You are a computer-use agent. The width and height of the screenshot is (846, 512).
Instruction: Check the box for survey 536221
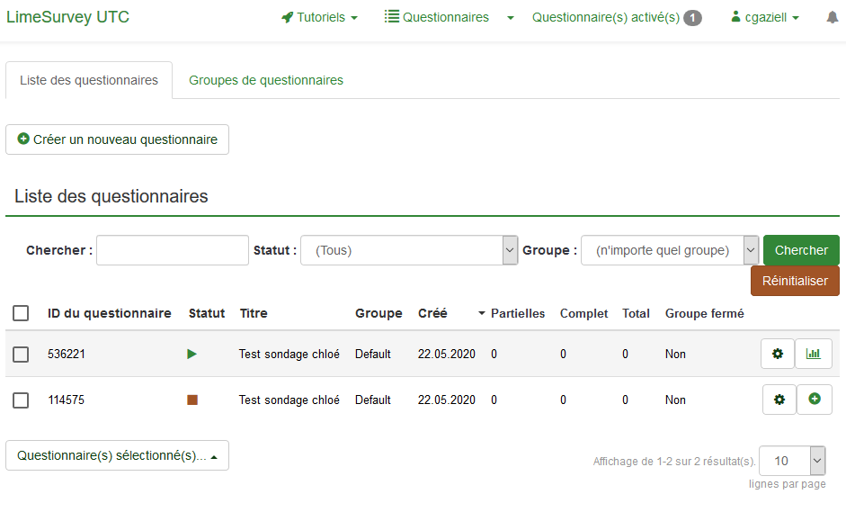pyautogui.click(x=21, y=355)
